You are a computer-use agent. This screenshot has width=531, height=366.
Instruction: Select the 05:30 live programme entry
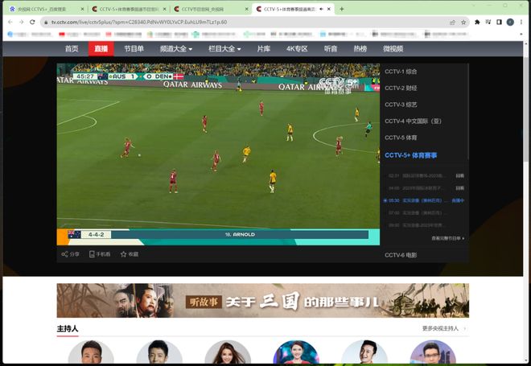425,200
